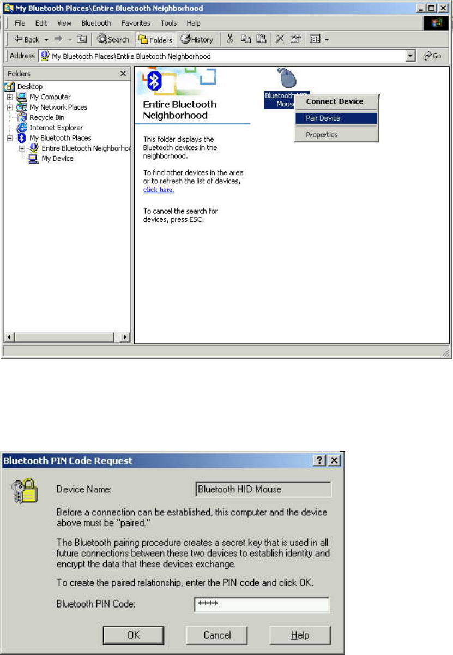The image size is (453, 655).
Task: Select My Bluetooth Places tree item
Action: tap(61, 138)
